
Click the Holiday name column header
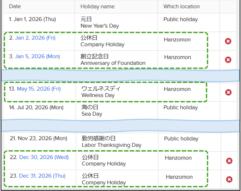[97, 6]
